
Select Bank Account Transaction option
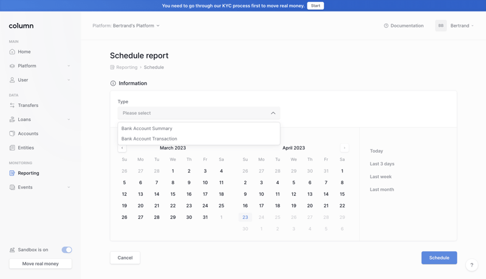[x=199, y=139]
